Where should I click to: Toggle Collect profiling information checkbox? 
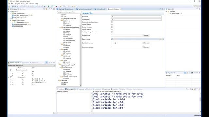pyautogui.click(x=112, y=32)
